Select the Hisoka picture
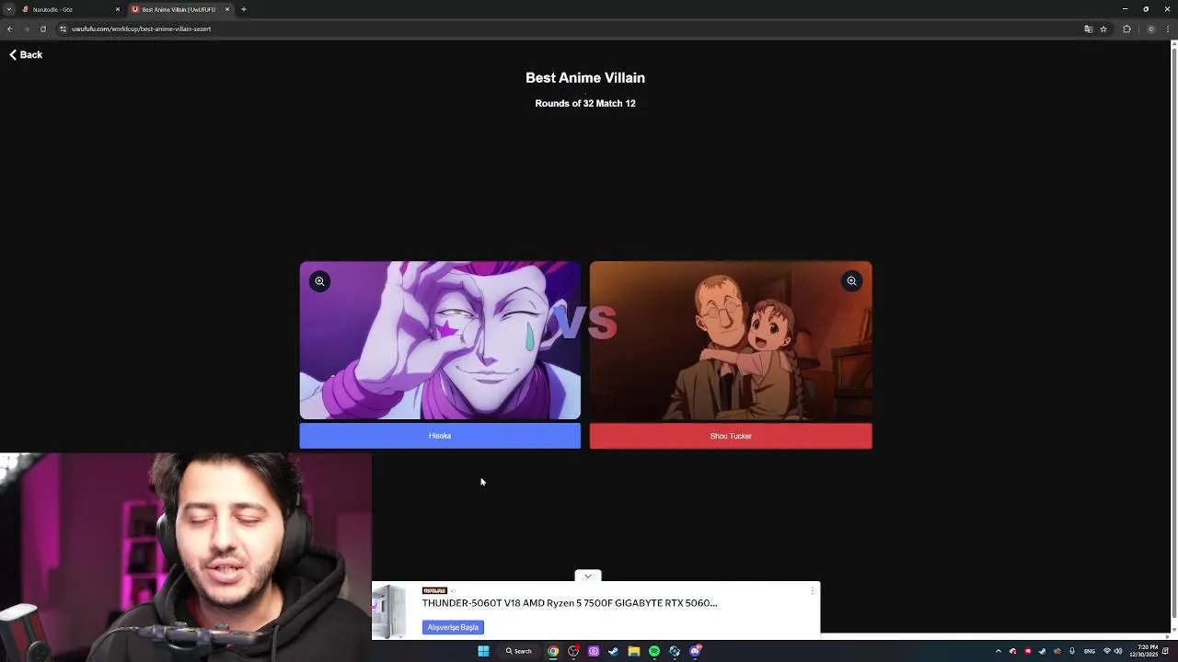This screenshot has height=662, width=1178. [440, 341]
